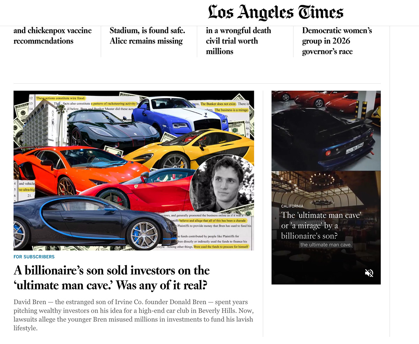Click the CALIFORNIA section label on the video
419x344 pixels.
[x=292, y=206]
